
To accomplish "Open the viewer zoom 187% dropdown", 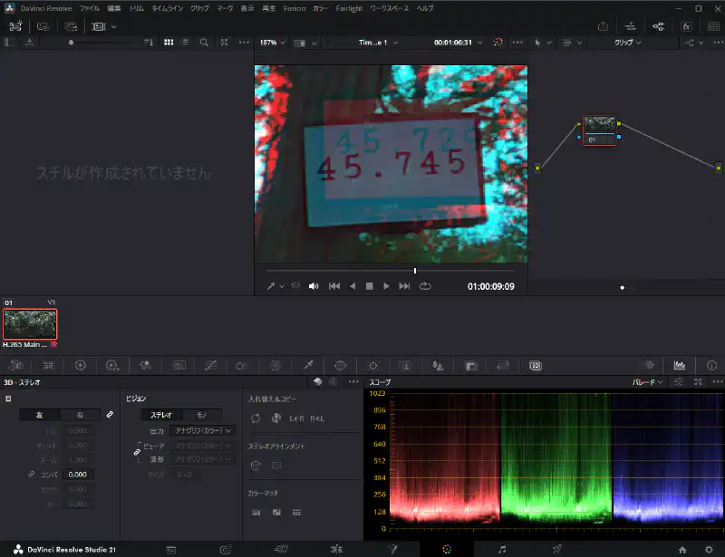I will tap(273, 43).
